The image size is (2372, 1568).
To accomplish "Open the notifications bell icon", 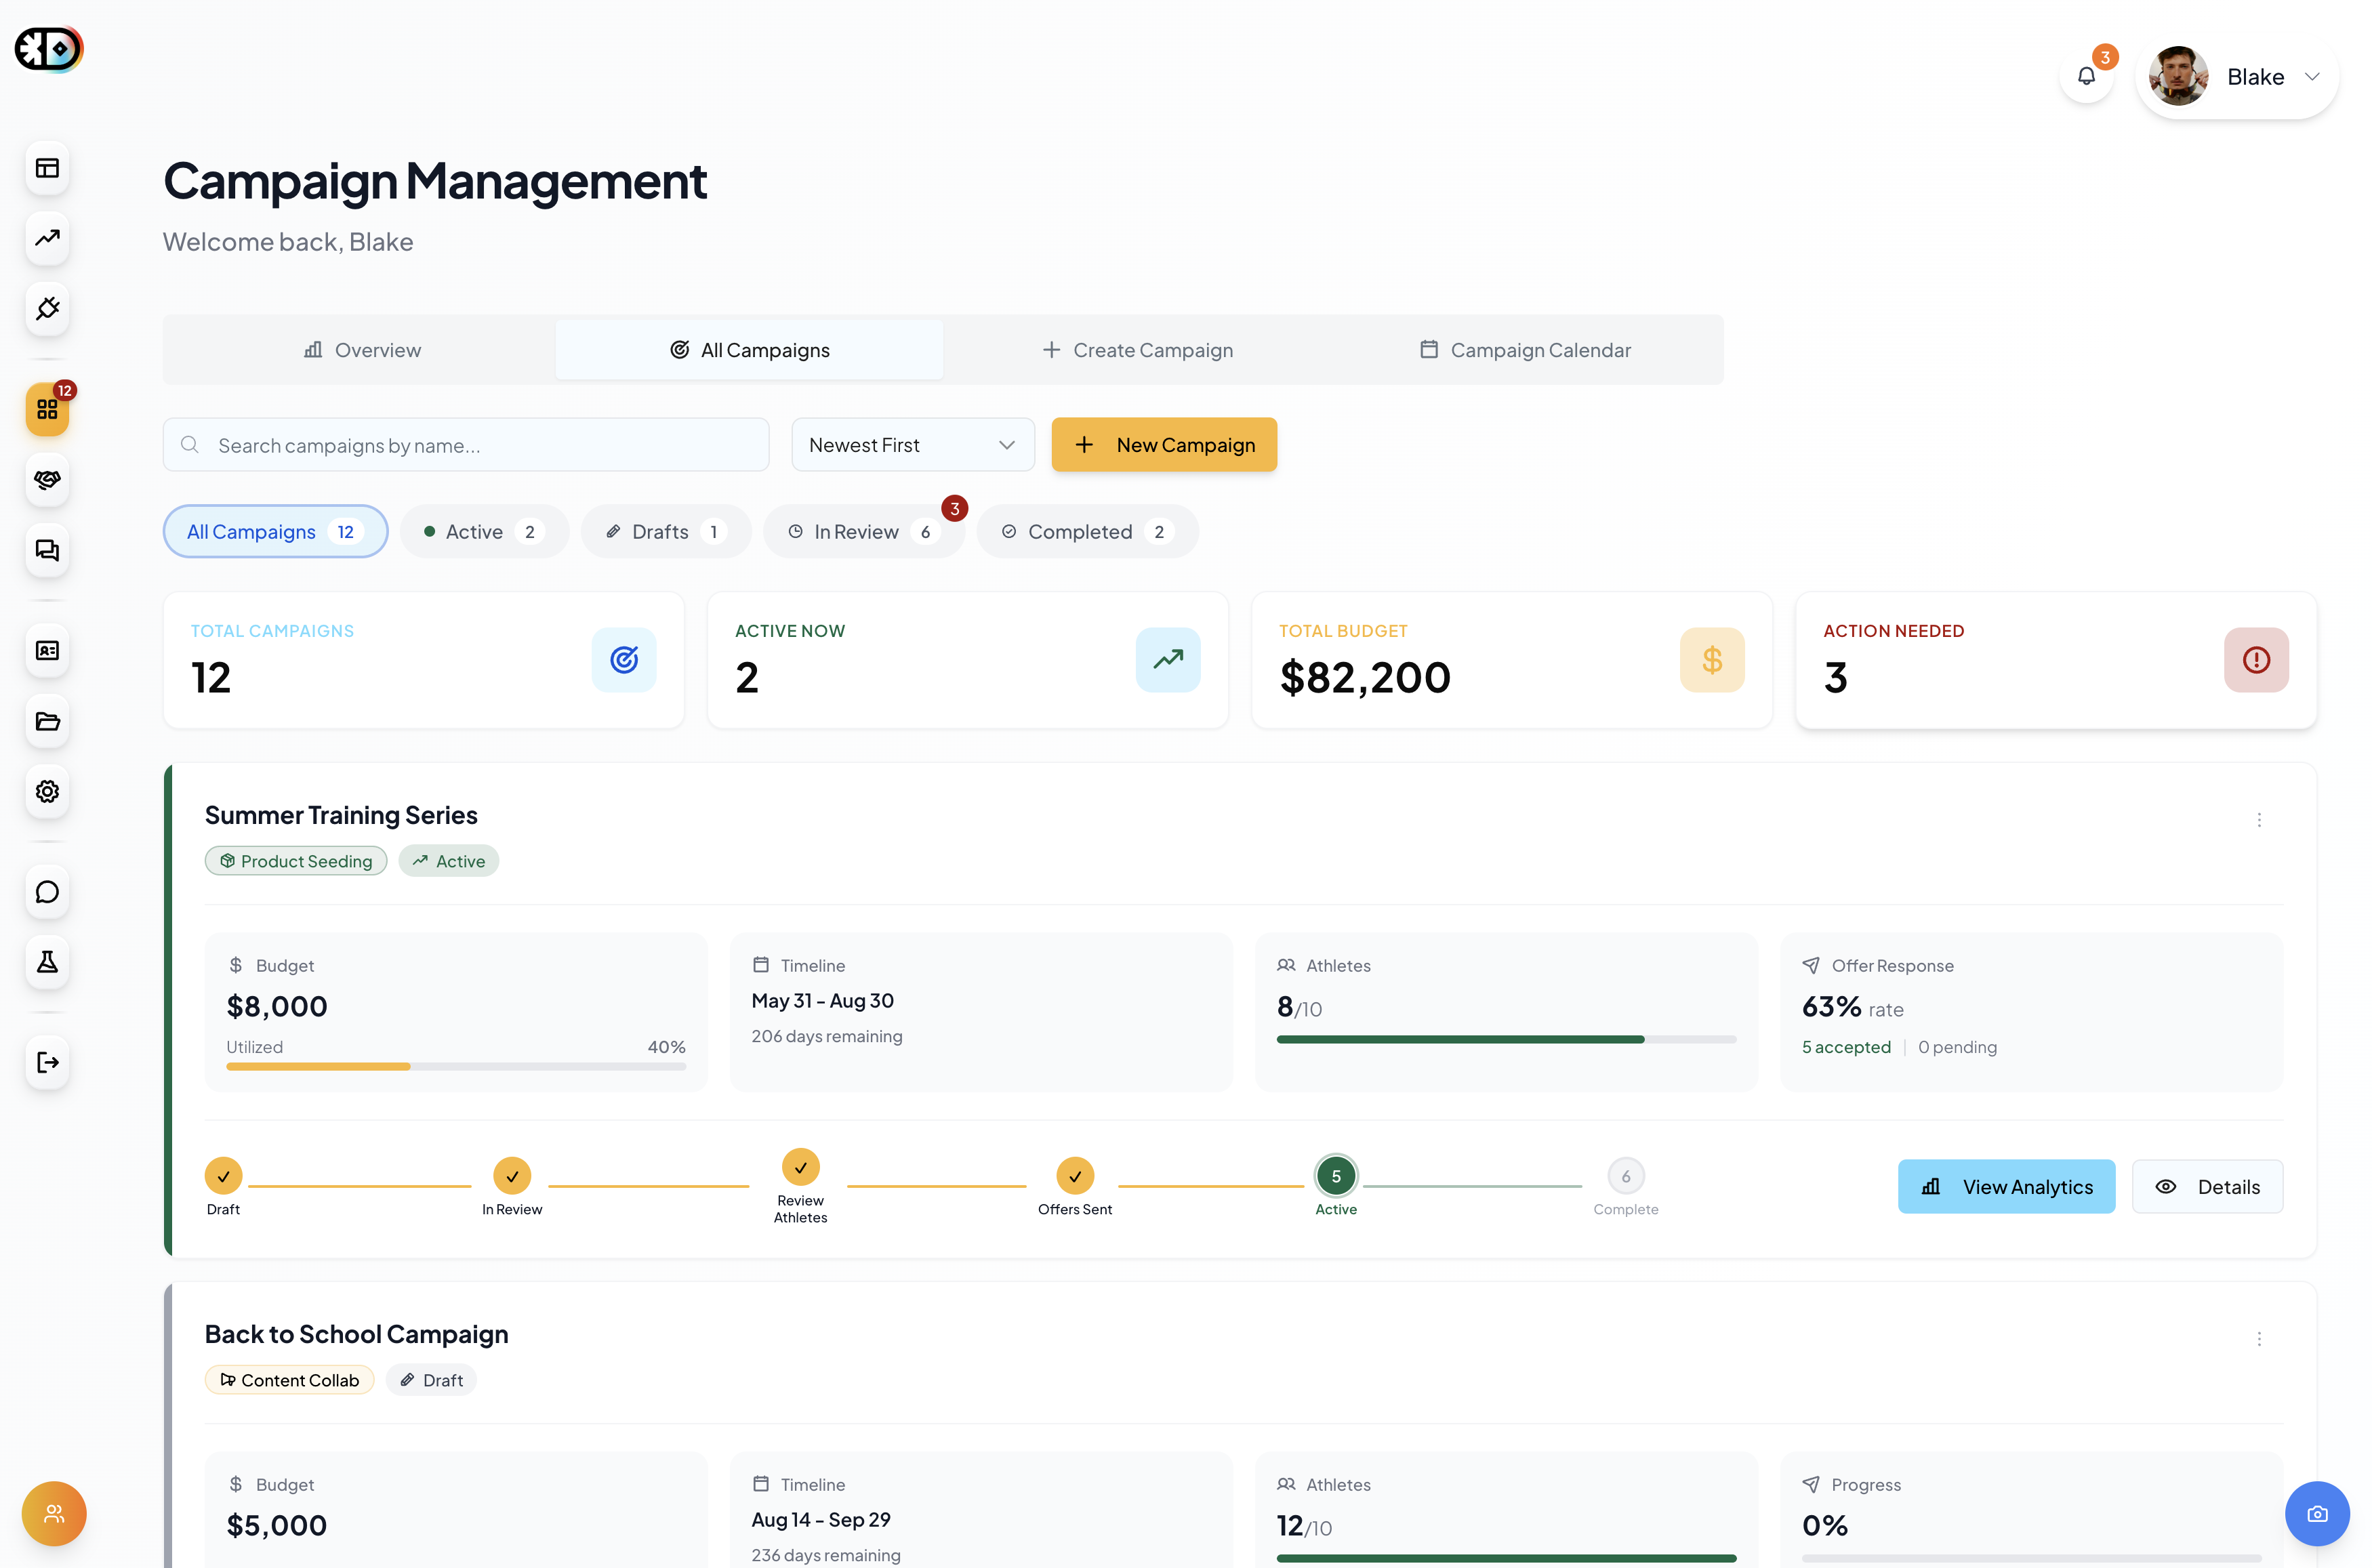I will tap(2086, 77).
